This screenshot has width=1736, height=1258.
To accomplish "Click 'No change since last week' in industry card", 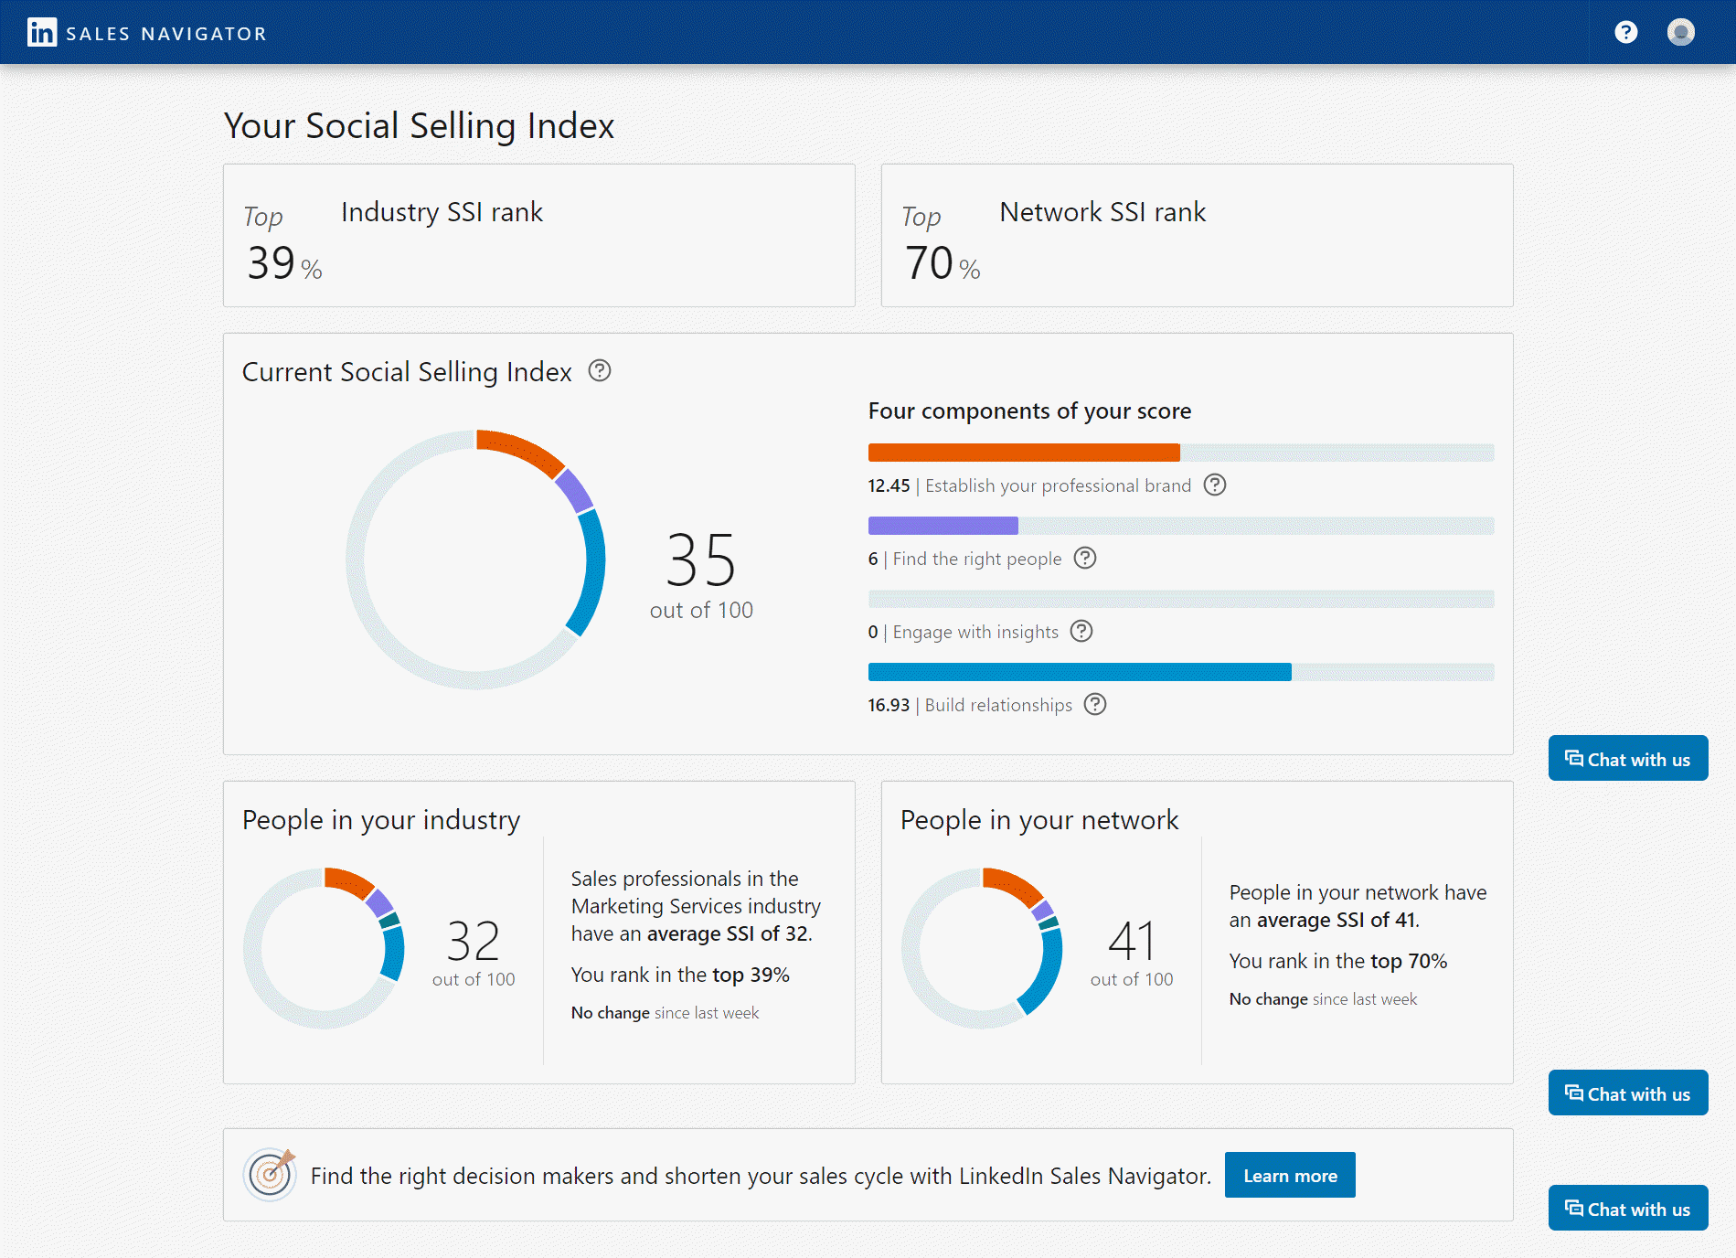I will click(x=665, y=1013).
